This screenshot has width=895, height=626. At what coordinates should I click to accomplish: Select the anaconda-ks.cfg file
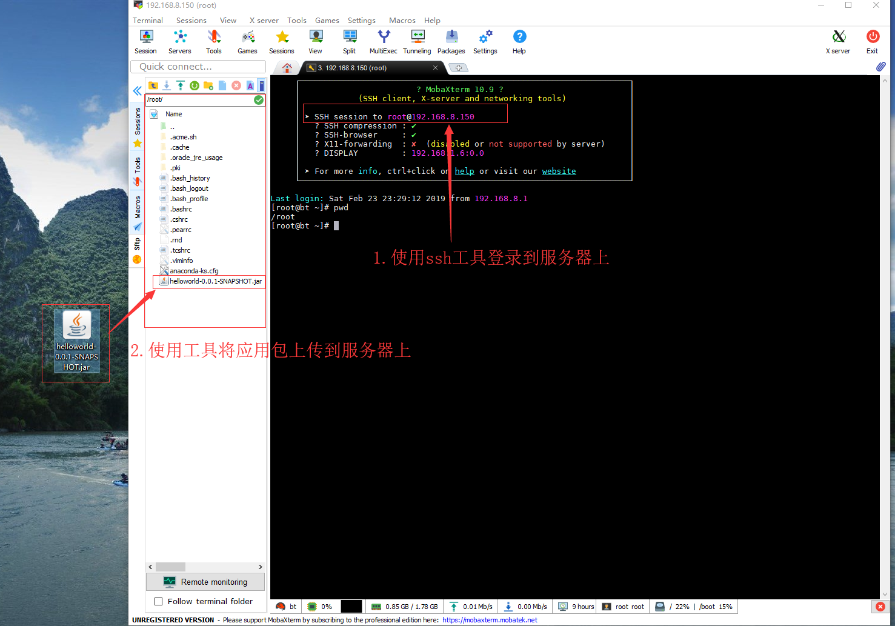[189, 271]
